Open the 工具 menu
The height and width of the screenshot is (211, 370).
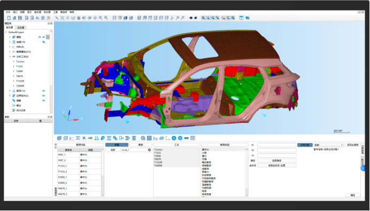coord(55,12)
